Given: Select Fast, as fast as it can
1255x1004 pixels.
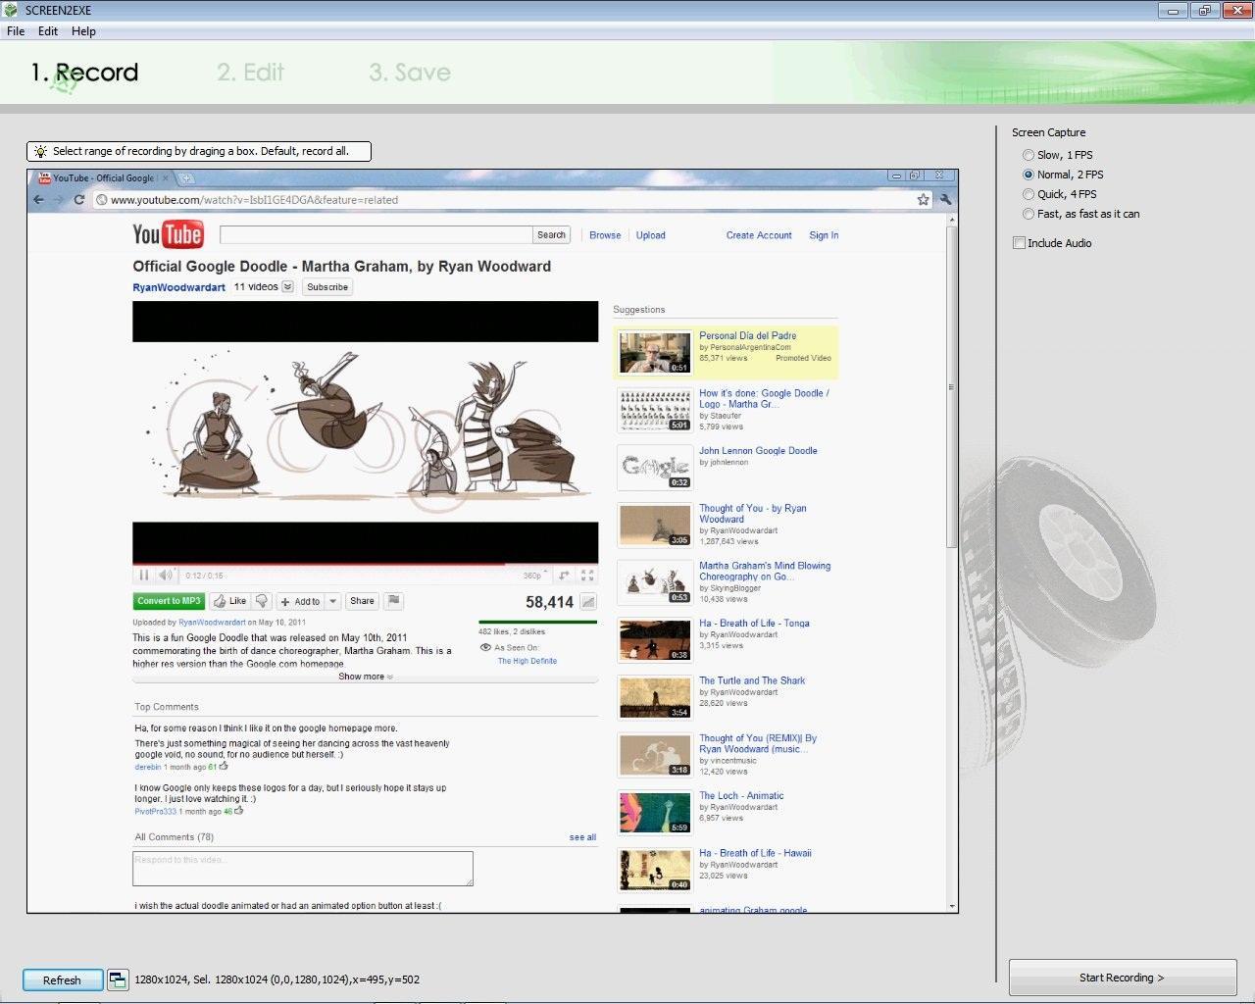Looking at the screenshot, I should [x=1080, y=214].
